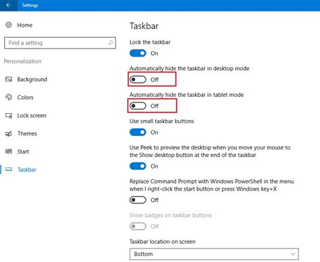Click the Lock screen icon in sidebar

click(x=9, y=116)
